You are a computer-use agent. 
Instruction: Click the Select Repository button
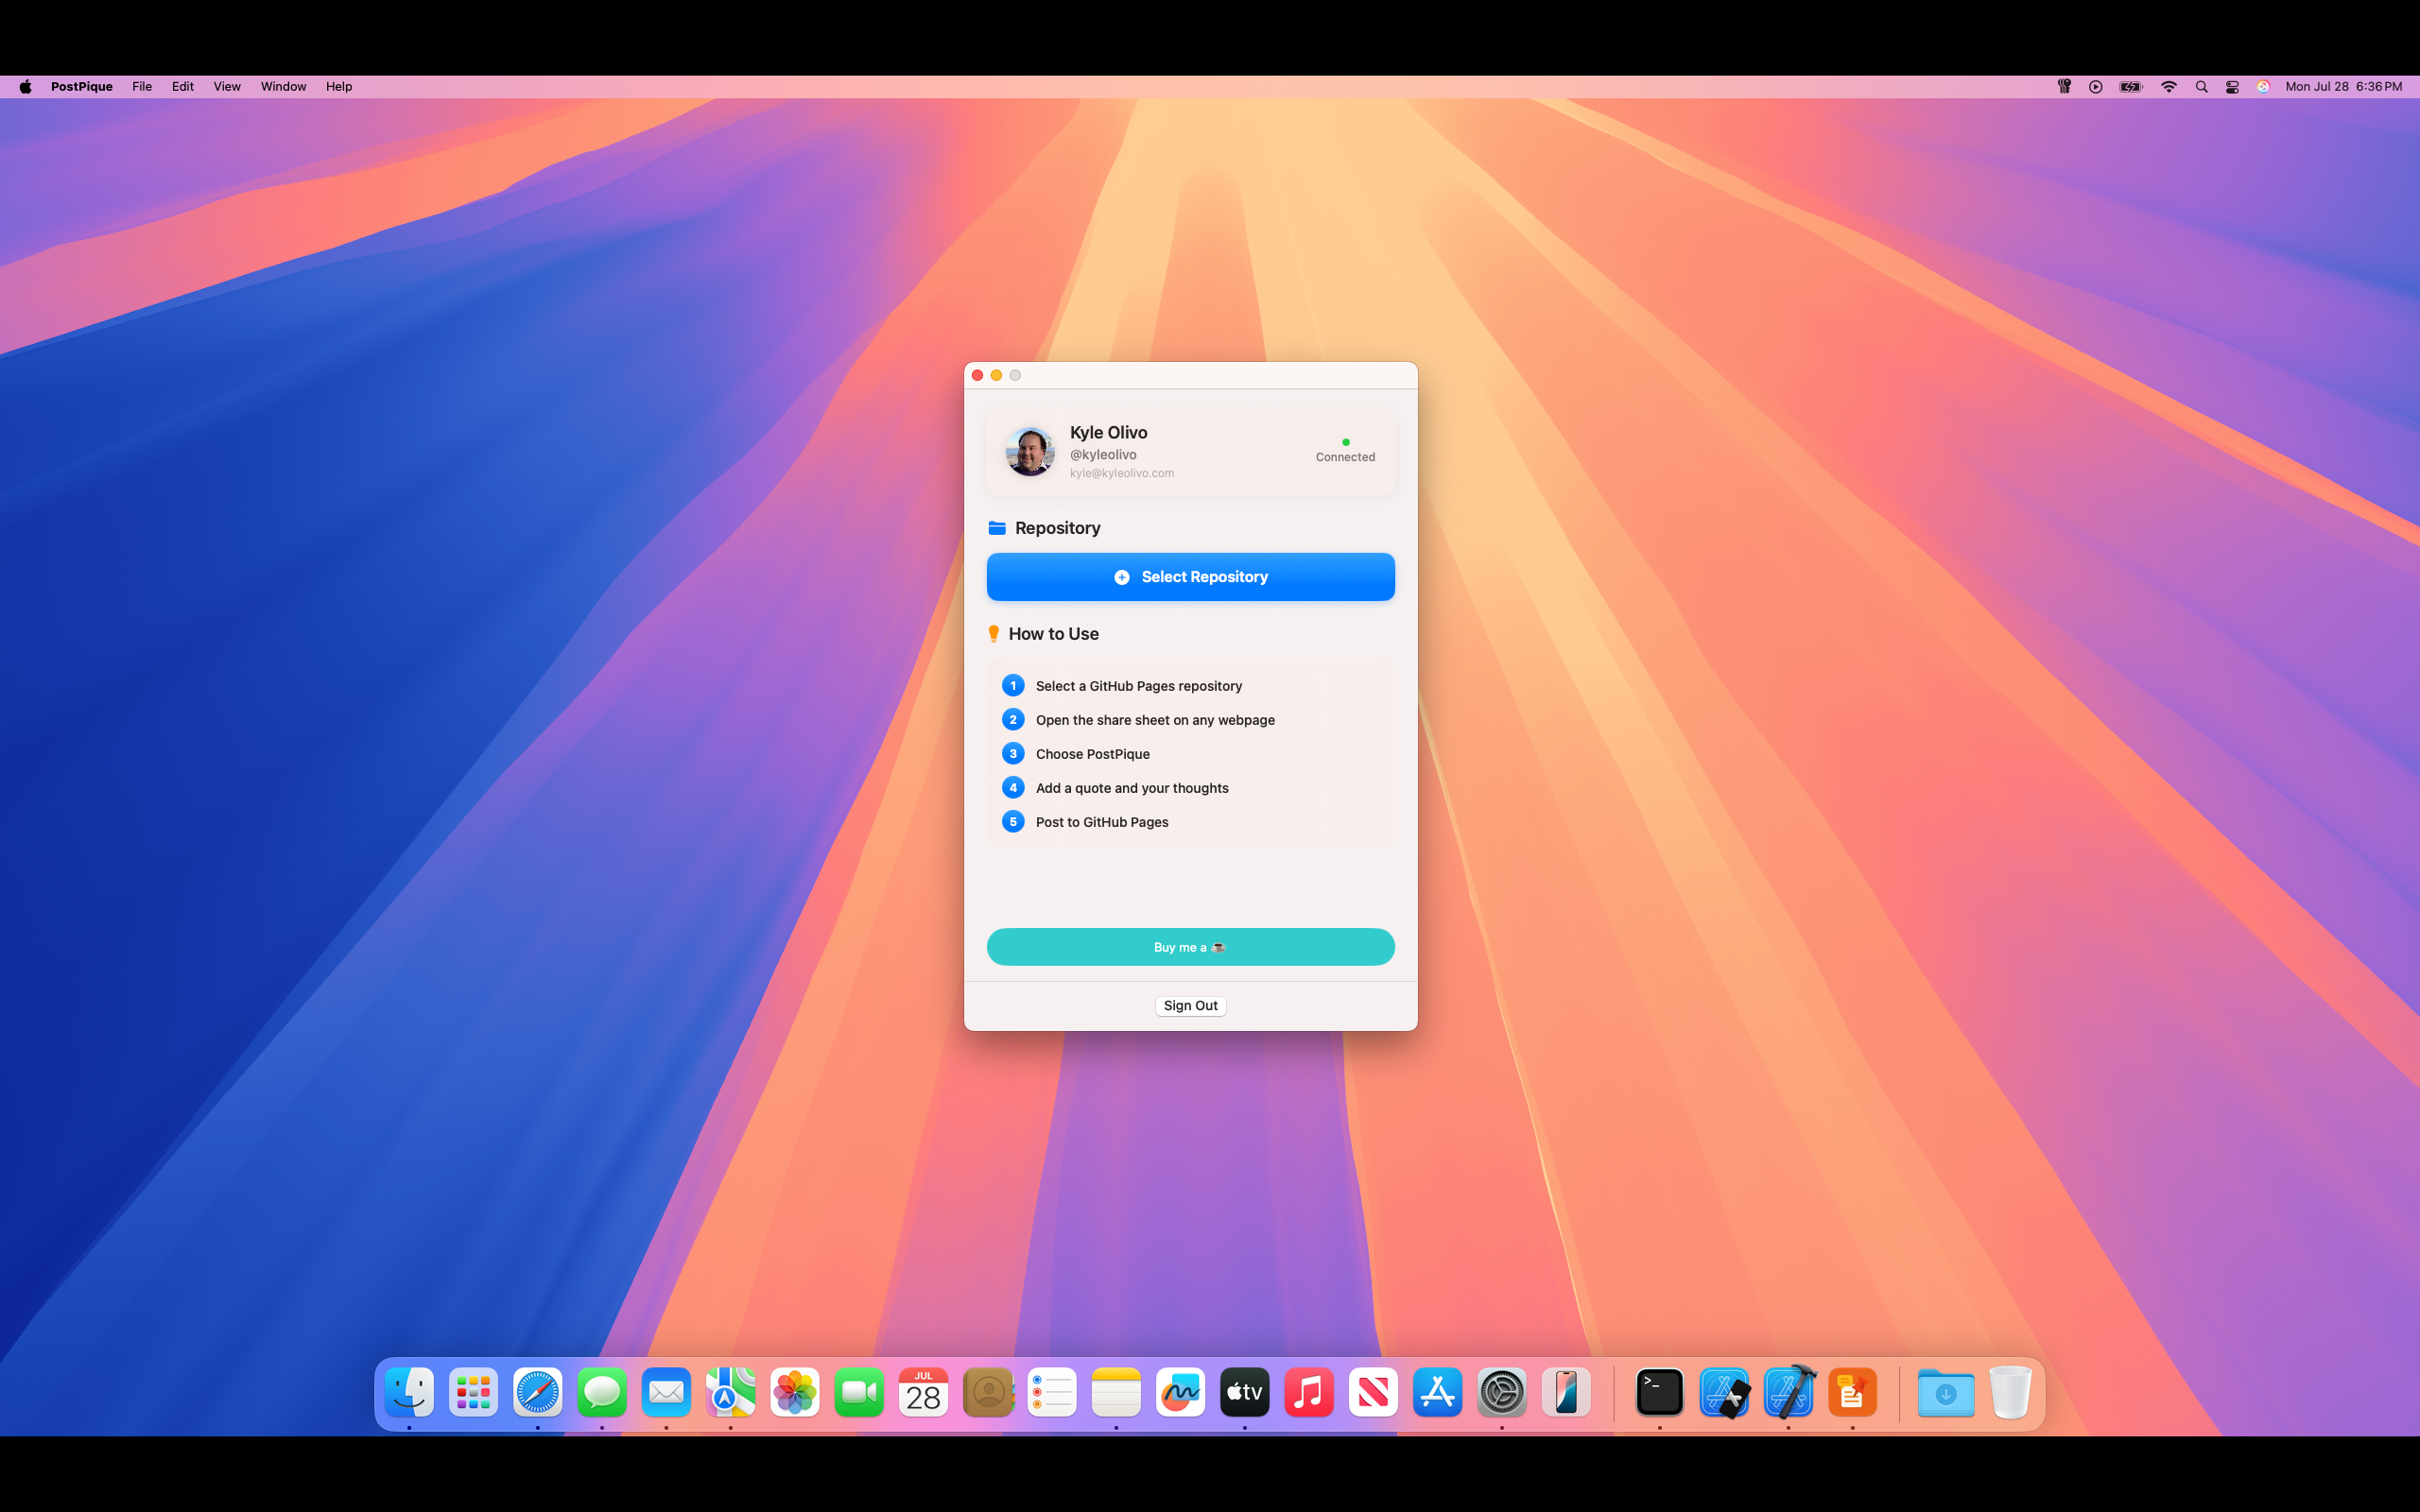pos(1190,577)
